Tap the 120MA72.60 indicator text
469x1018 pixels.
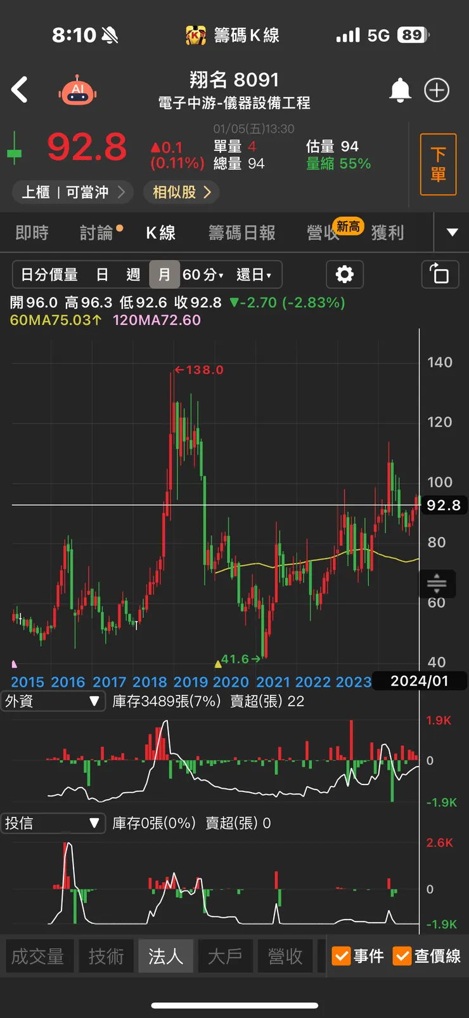pos(157,320)
